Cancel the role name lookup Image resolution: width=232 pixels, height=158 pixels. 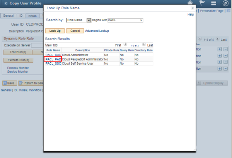pos(75,31)
